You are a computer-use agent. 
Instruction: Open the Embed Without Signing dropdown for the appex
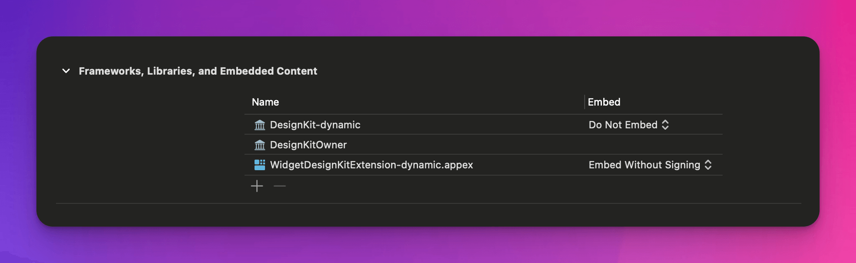point(647,165)
